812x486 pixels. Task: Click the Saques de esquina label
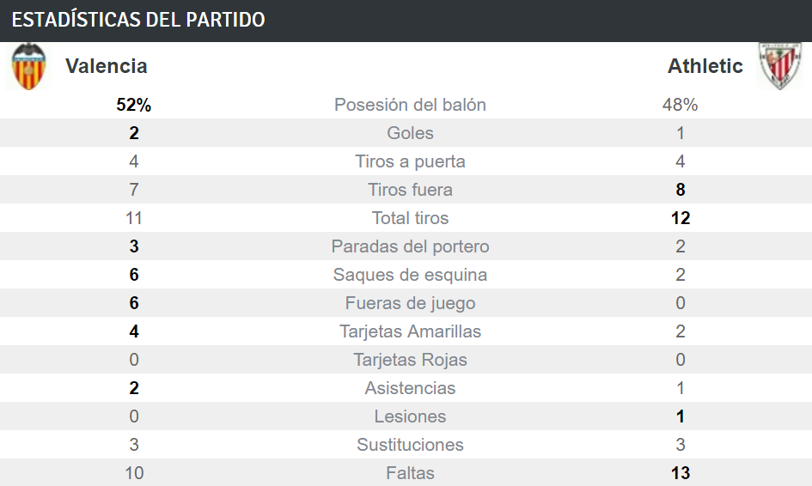coord(410,275)
